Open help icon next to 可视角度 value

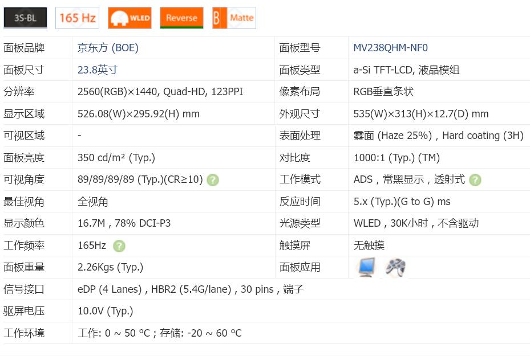click(x=212, y=179)
